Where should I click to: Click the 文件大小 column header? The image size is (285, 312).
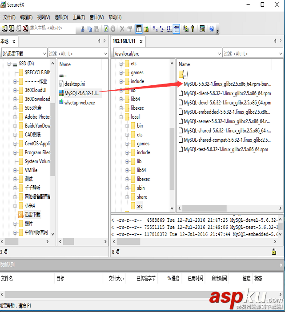(x=116, y=278)
